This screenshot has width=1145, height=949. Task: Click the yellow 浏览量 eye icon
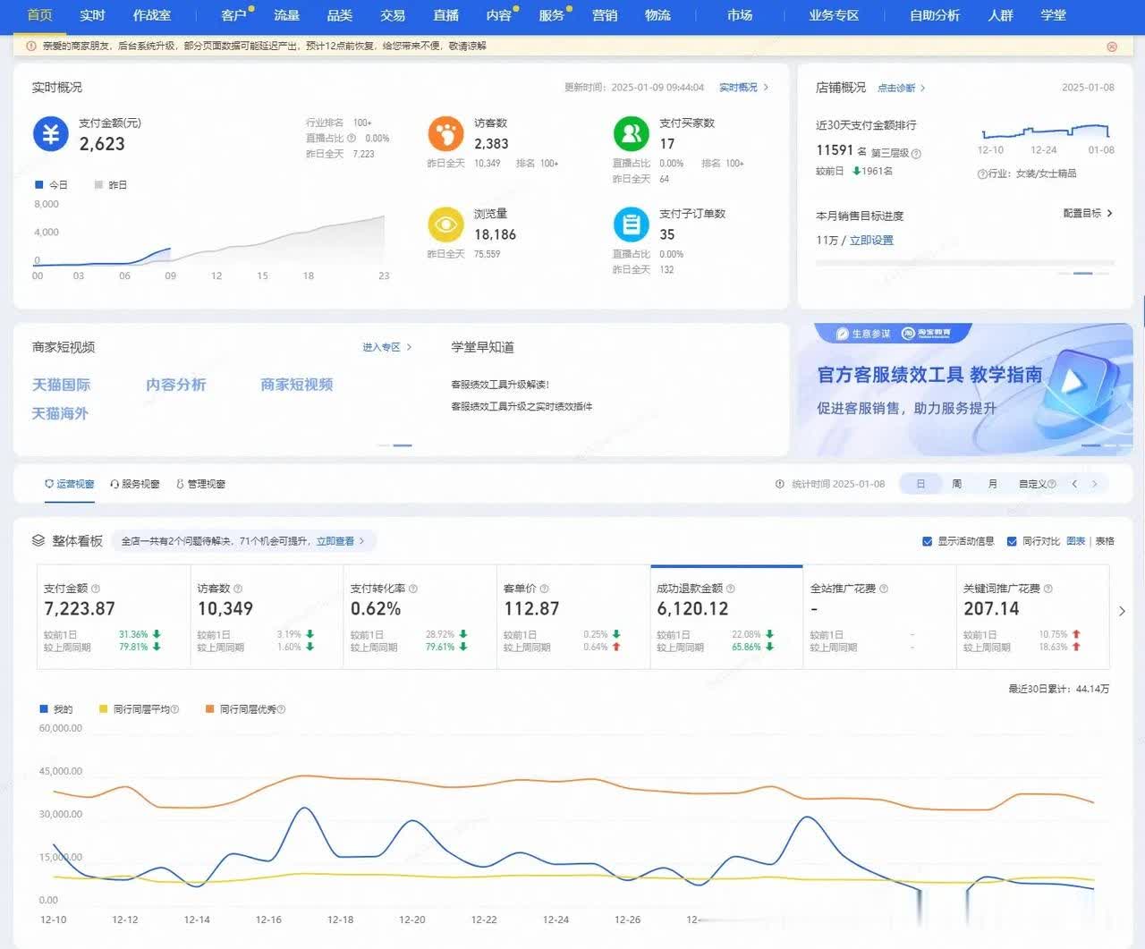445,225
